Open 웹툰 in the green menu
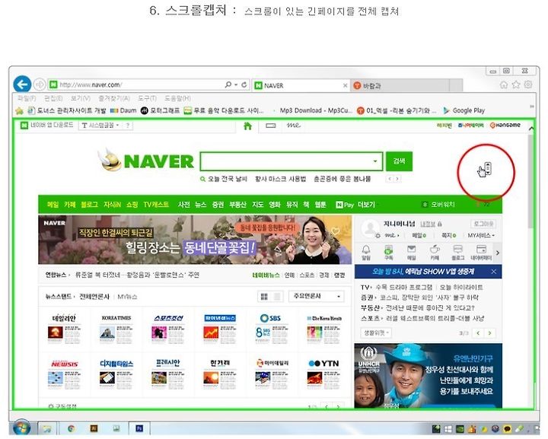548x439 pixels. click(320, 205)
